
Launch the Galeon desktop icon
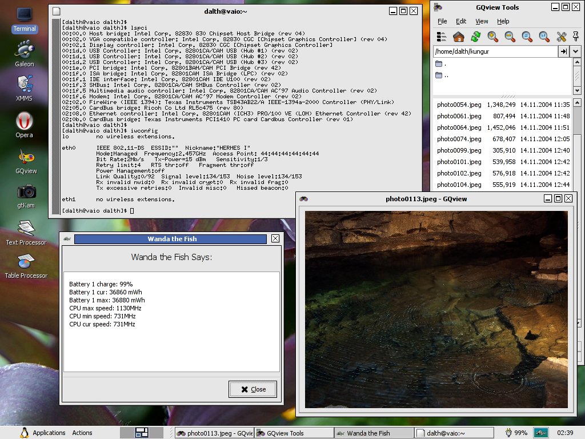click(25, 53)
